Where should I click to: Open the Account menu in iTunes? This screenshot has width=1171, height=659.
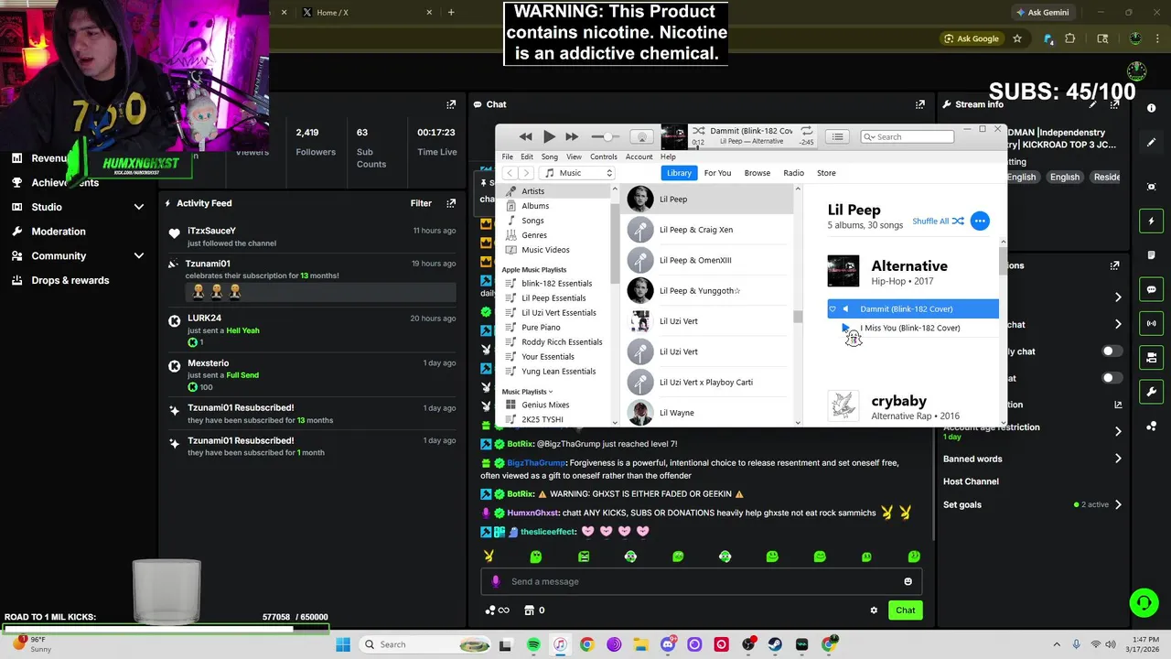click(639, 157)
